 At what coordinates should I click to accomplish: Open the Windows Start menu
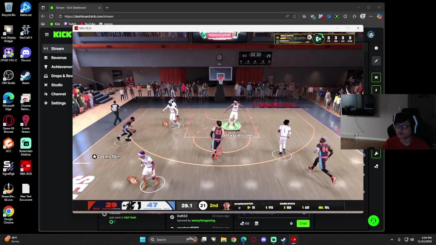pyautogui.click(x=143, y=240)
